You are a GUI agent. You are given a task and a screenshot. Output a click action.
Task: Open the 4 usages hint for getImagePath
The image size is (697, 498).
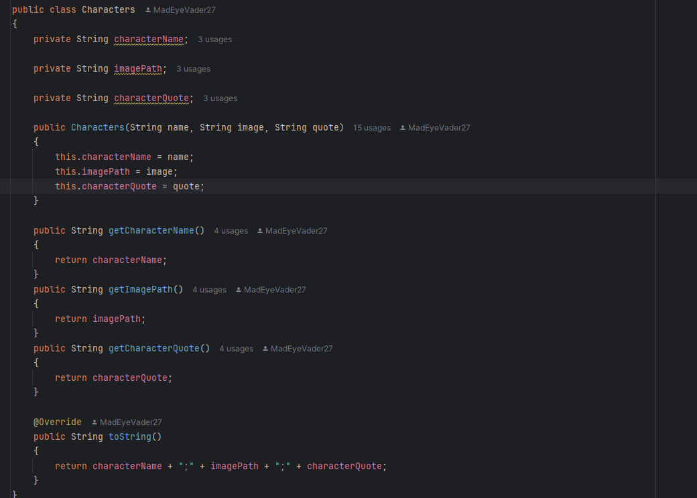[x=209, y=290]
